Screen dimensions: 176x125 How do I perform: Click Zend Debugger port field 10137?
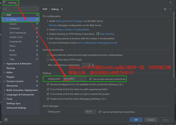(x=90, y=112)
